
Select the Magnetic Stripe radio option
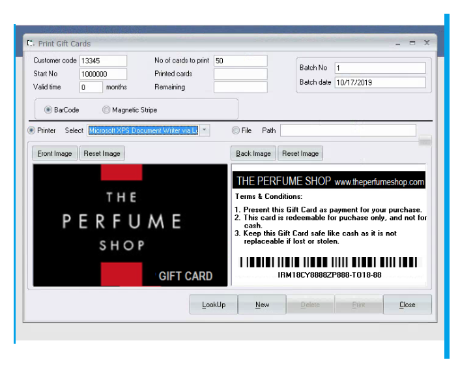coord(106,110)
